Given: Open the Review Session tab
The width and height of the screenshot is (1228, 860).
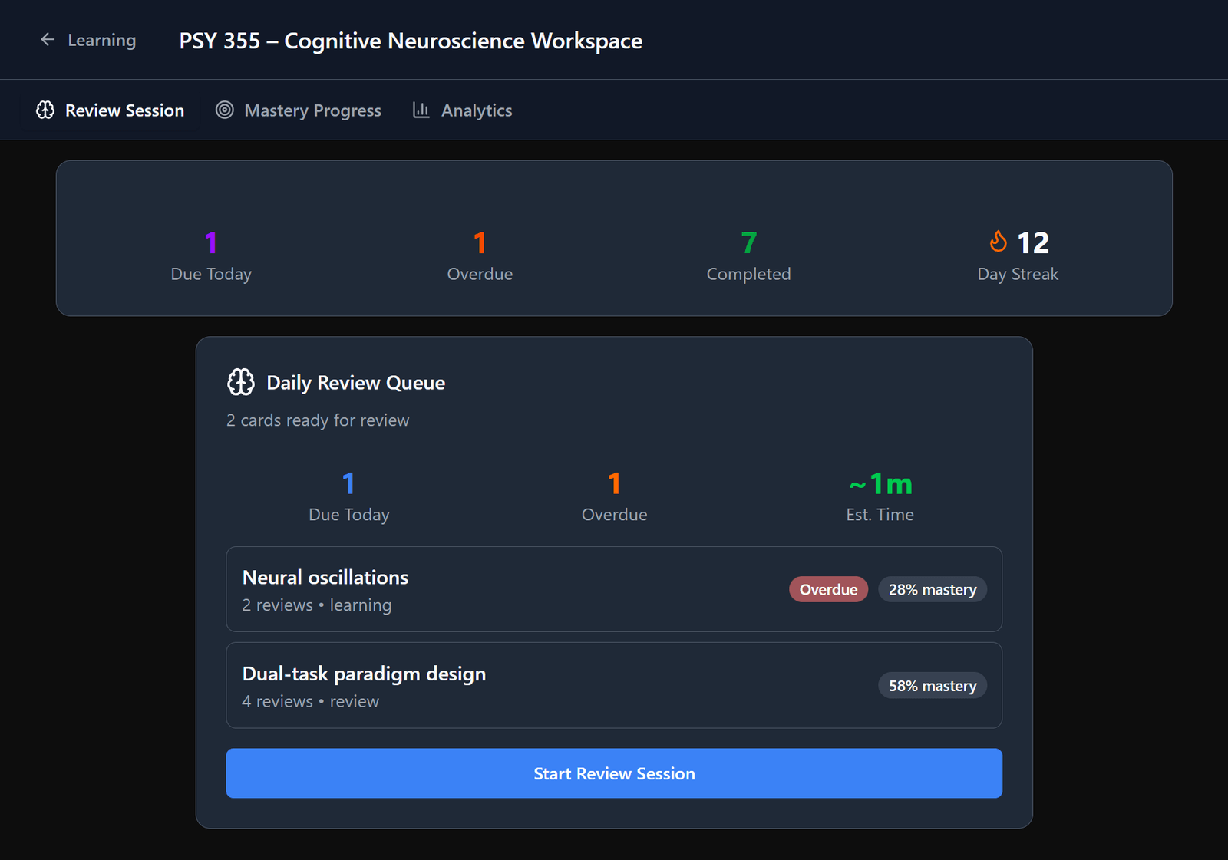Looking at the screenshot, I should 110,110.
